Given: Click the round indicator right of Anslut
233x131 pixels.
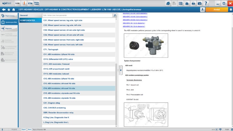Looking at the screenshot, I should [x=231, y=9].
